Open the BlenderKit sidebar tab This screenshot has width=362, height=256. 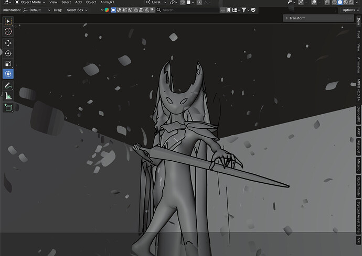pyautogui.click(x=358, y=115)
